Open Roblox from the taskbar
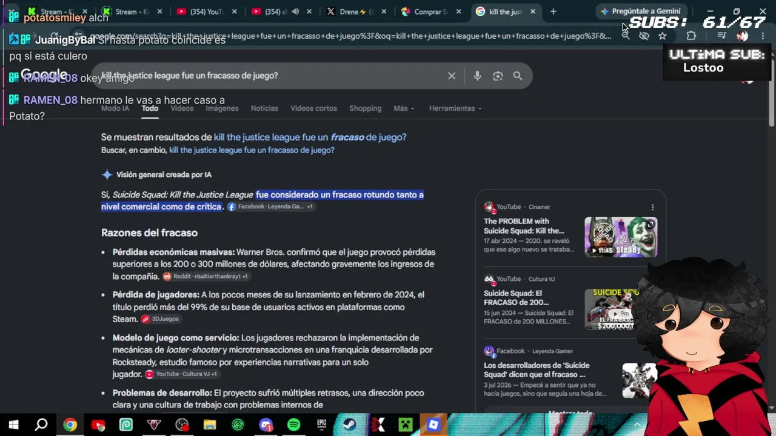The image size is (776, 436). (x=433, y=425)
